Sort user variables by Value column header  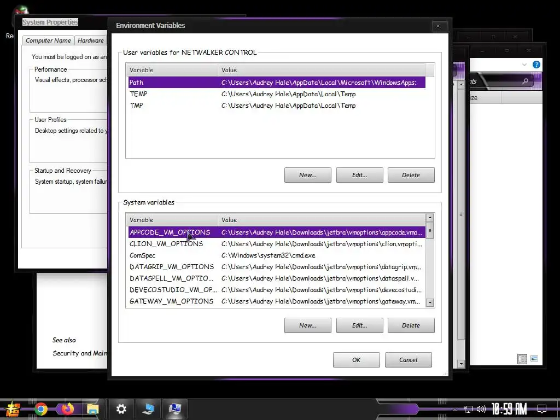coord(322,70)
